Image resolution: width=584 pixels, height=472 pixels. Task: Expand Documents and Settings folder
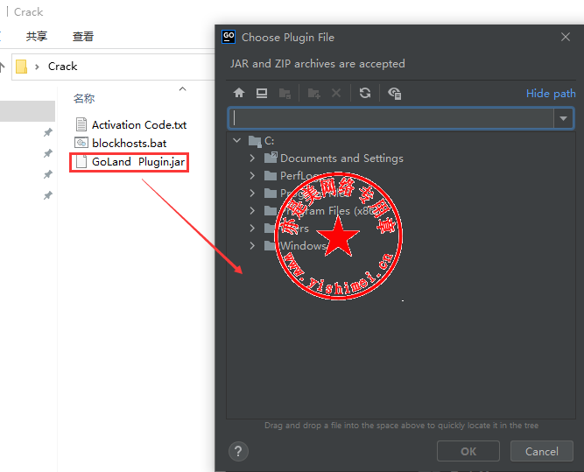click(x=252, y=158)
